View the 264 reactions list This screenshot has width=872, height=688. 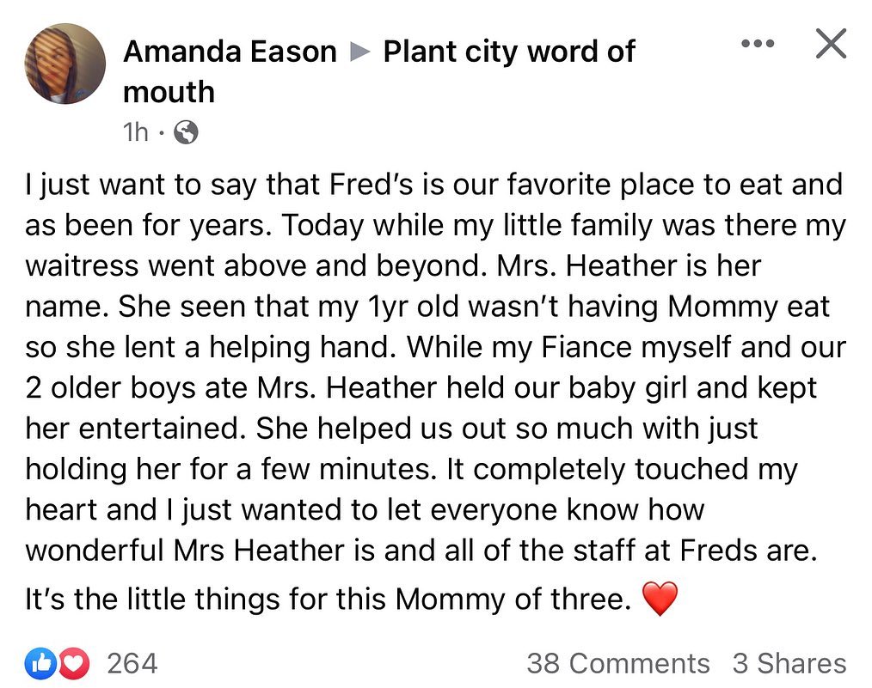[132, 663]
